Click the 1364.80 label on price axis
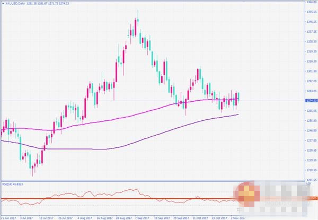The image size is (318, 220). click(311, 2)
